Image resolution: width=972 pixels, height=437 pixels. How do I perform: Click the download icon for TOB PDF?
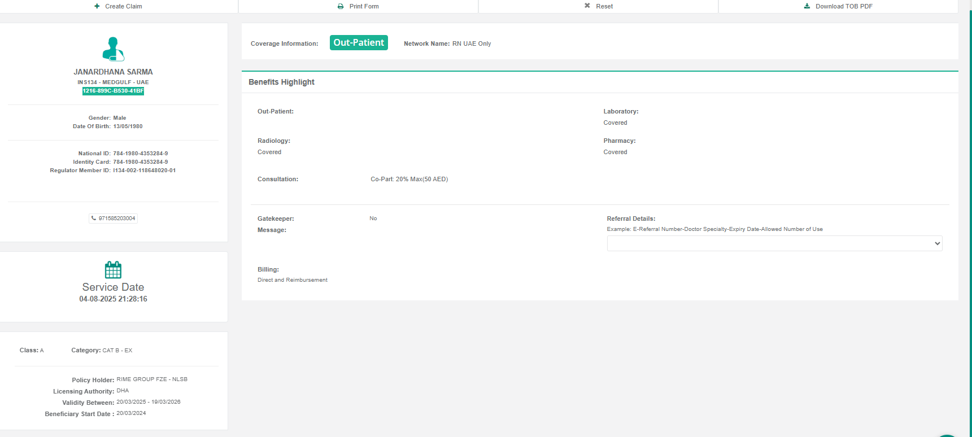pos(807,6)
